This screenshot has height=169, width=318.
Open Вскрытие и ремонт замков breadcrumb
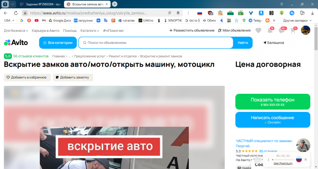pos(161,56)
